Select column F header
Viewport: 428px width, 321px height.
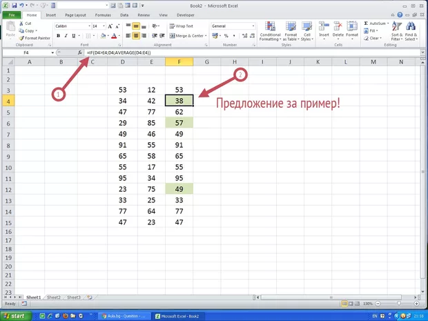tap(179, 62)
